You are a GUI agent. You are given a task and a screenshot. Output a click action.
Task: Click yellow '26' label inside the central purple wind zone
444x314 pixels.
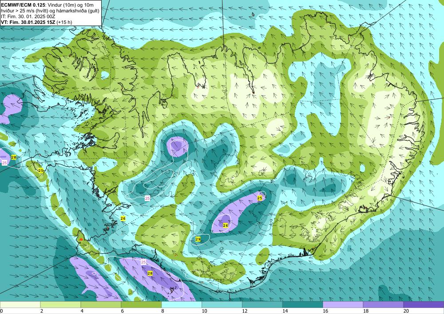[x=226, y=225]
